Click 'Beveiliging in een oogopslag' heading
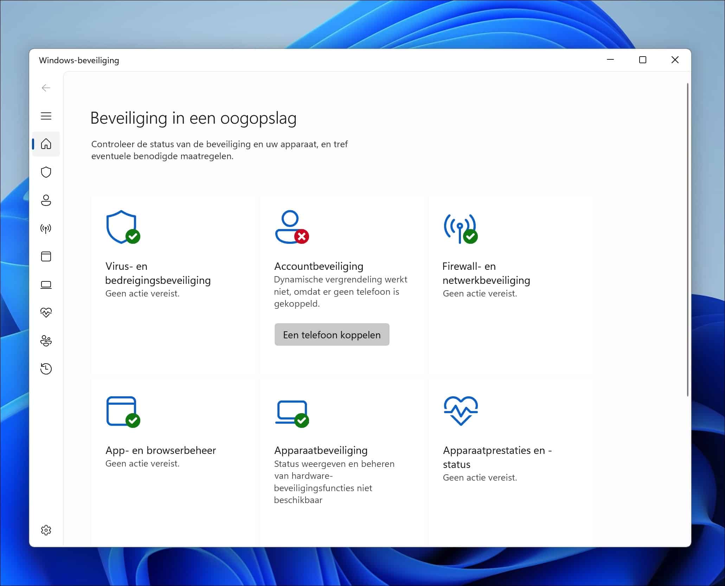 pyautogui.click(x=193, y=118)
